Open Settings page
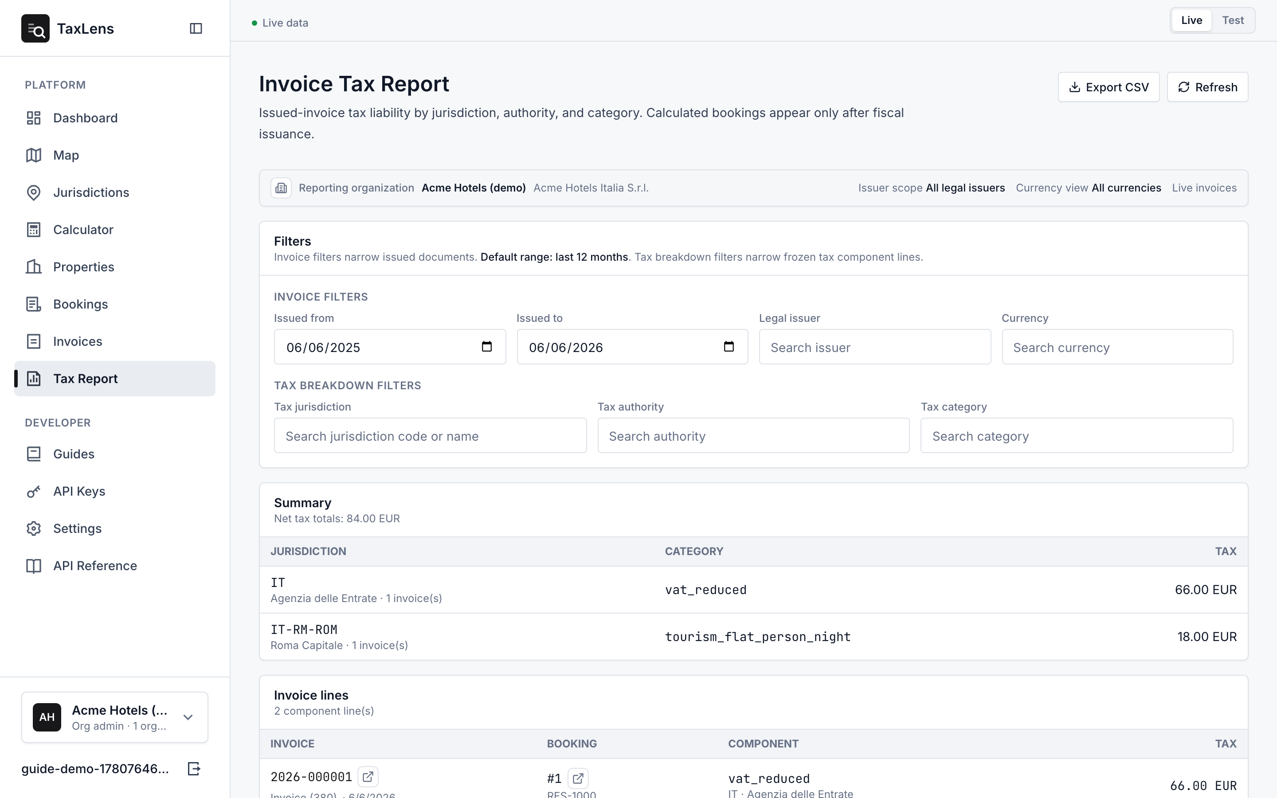 pos(114,528)
